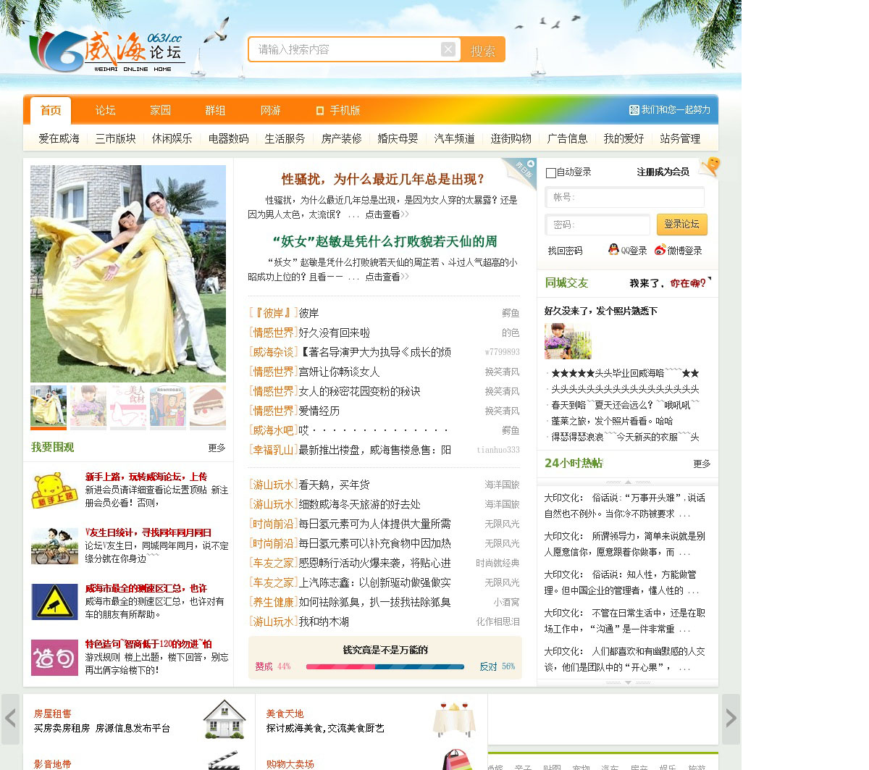Click the 注册成为会员 link
The width and height of the screenshot is (869, 770).
pyautogui.click(x=663, y=172)
